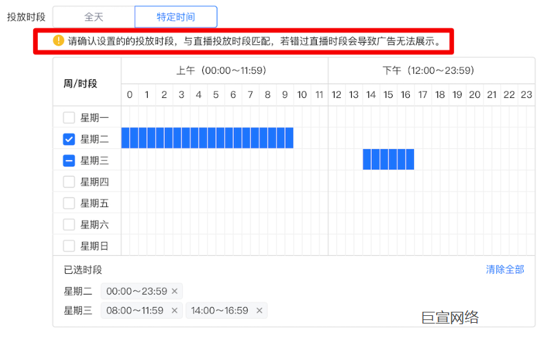Screen dimensions: 552x338
Task: Click the 已选时段 label
Action: pyautogui.click(x=83, y=270)
